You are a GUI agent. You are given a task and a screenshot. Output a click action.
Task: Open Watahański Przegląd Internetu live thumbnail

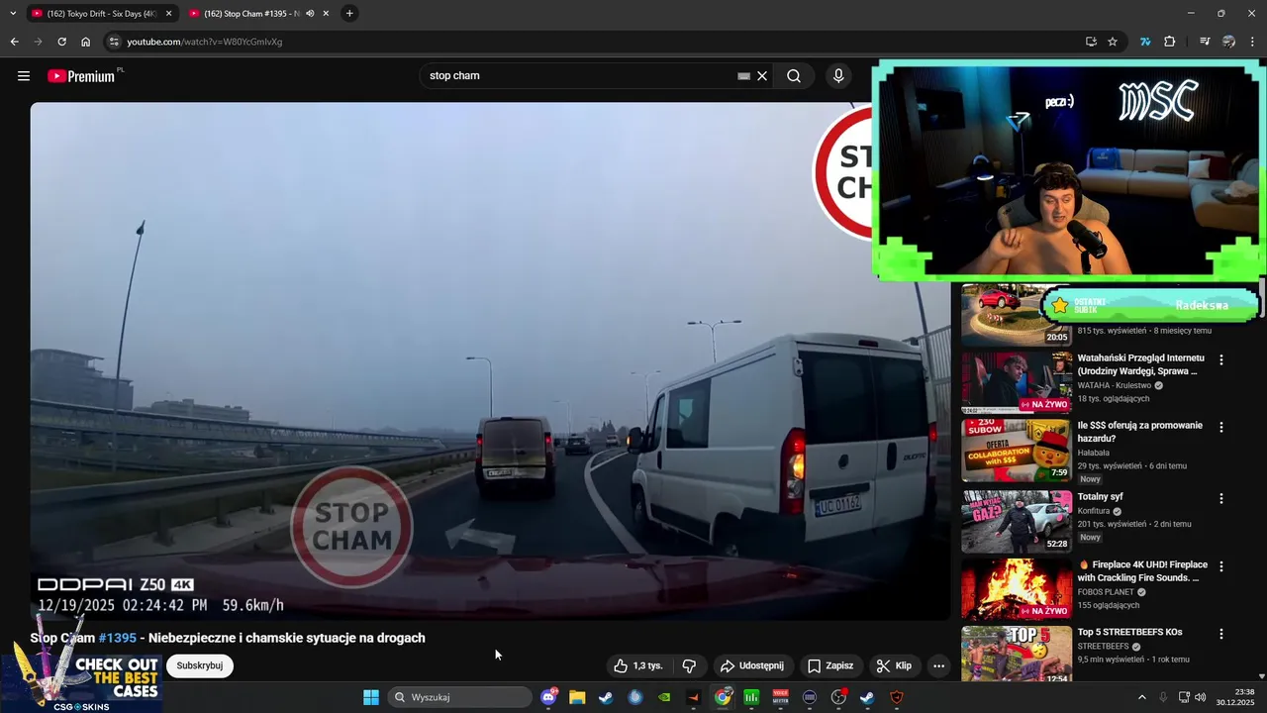click(x=1017, y=381)
